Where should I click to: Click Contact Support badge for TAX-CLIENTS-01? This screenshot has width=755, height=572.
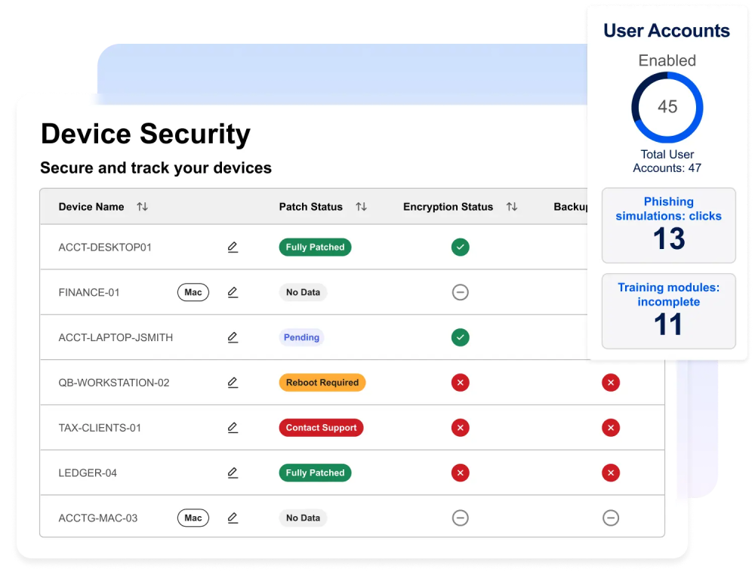tap(321, 428)
